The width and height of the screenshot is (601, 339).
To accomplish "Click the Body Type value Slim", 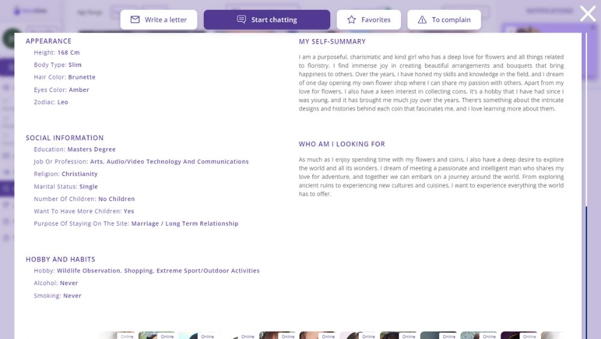I will pos(75,65).
